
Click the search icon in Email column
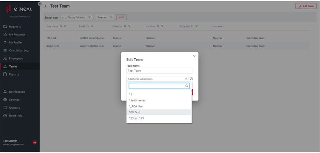(92, 26)
